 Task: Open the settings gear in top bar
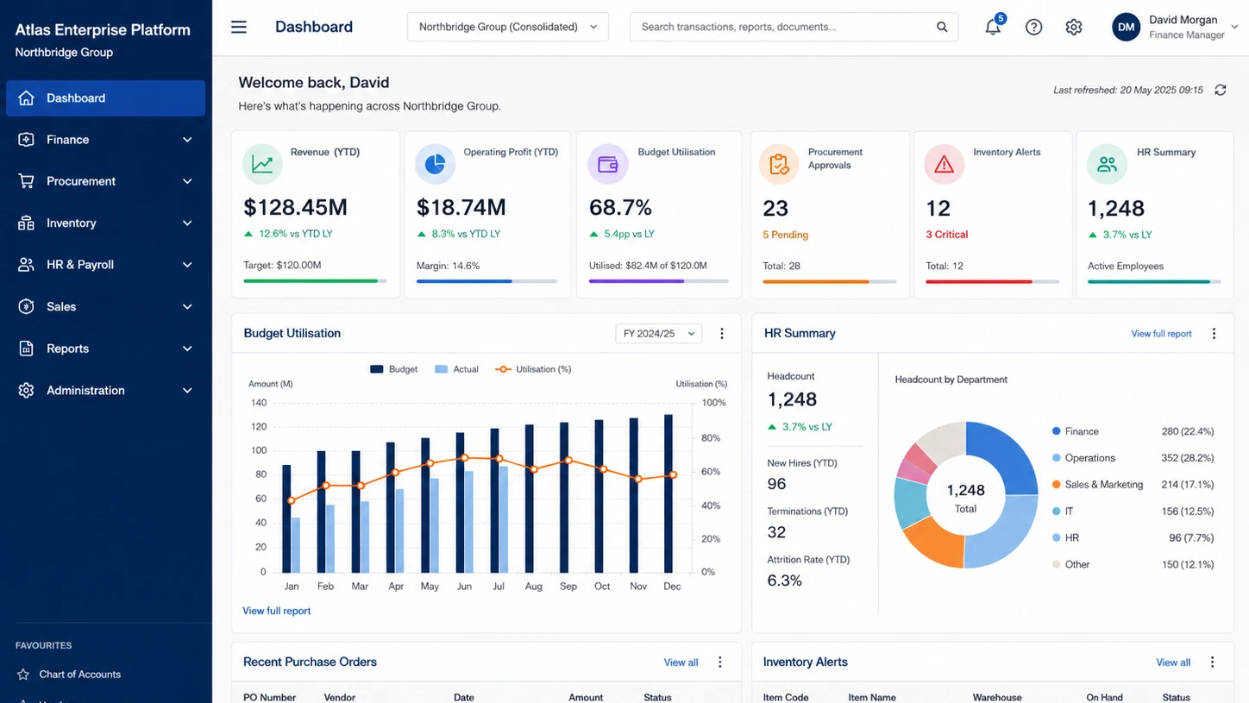coord(1073,27)
